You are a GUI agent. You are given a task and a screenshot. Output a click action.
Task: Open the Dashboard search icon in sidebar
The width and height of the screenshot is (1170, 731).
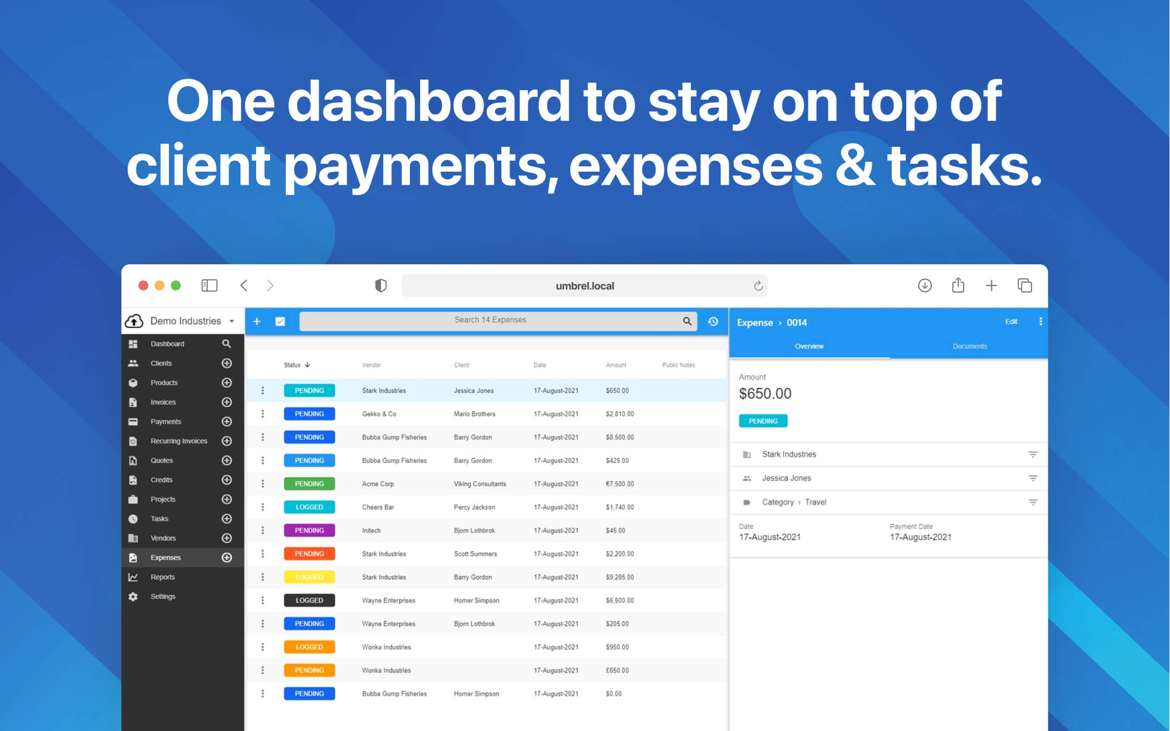pyautogui.click(x=227, y=343)
